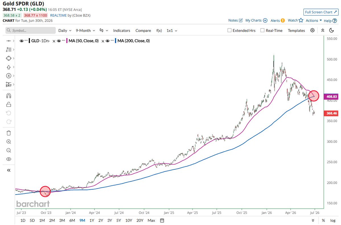The image size is (341, 225).
Task: Open the f(x) expressions menu
Action: (159, 30)
